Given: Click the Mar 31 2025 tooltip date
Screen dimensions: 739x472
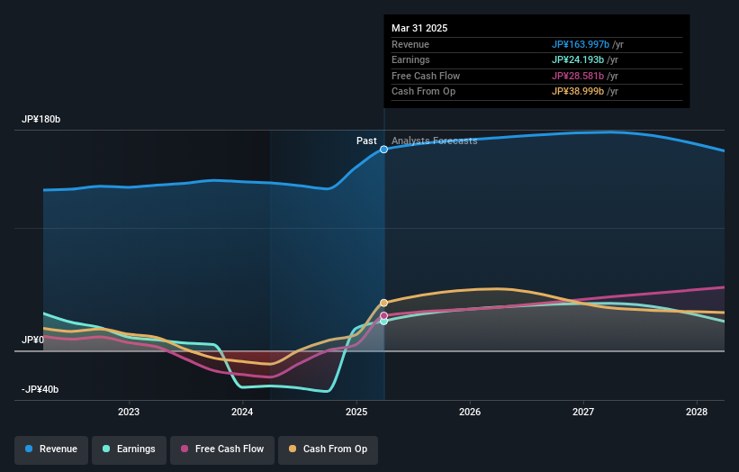Looking at the screenshot, I should 419,28.
